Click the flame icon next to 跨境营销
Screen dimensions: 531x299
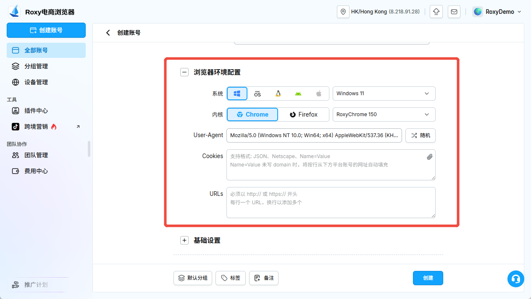[54, 127]
